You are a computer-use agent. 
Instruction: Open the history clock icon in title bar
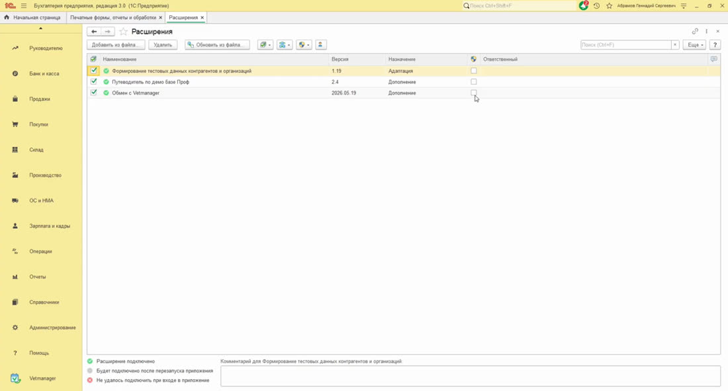click(596, 5)
